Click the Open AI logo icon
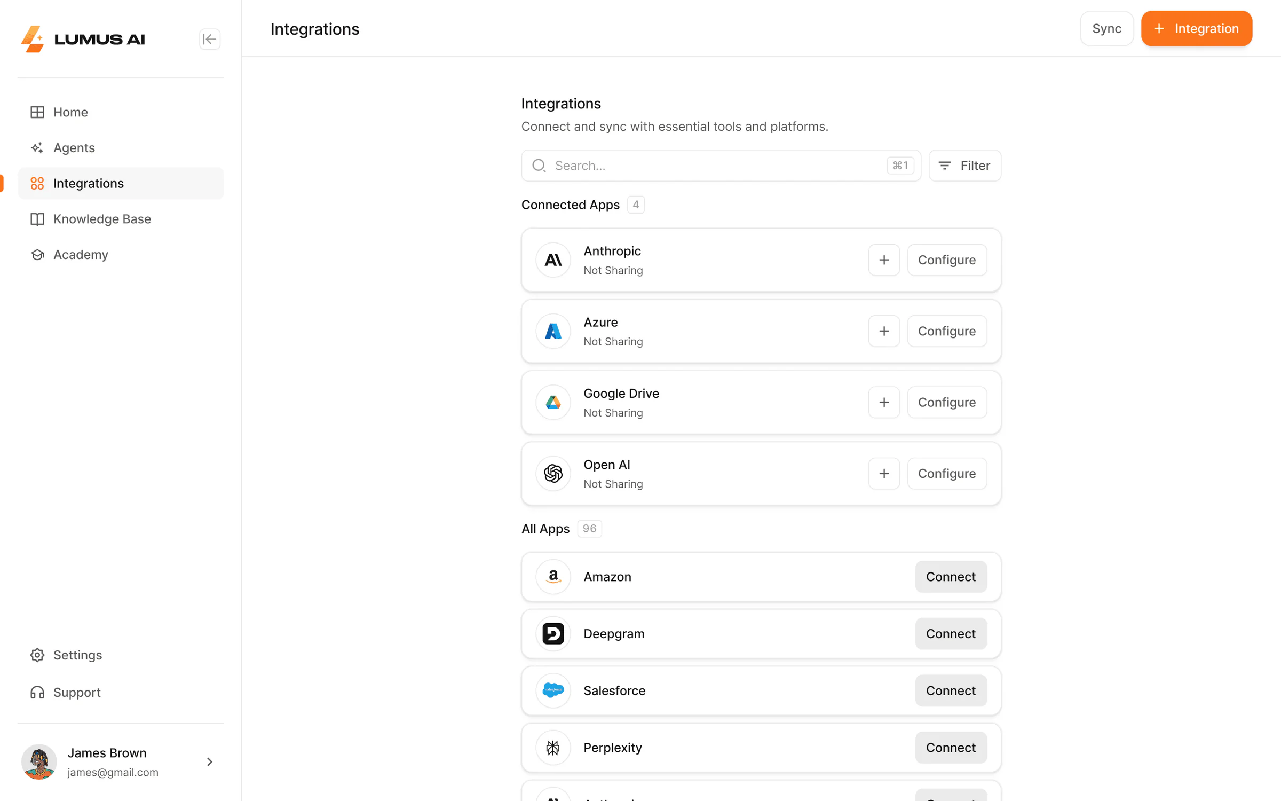This screenshot has width=1281, height=801. click(553, 474)
